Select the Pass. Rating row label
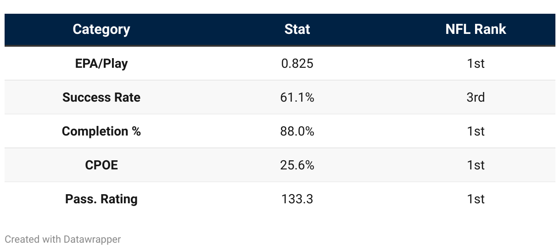Screen dimensions: 560x250 click(x=101, y=199)
